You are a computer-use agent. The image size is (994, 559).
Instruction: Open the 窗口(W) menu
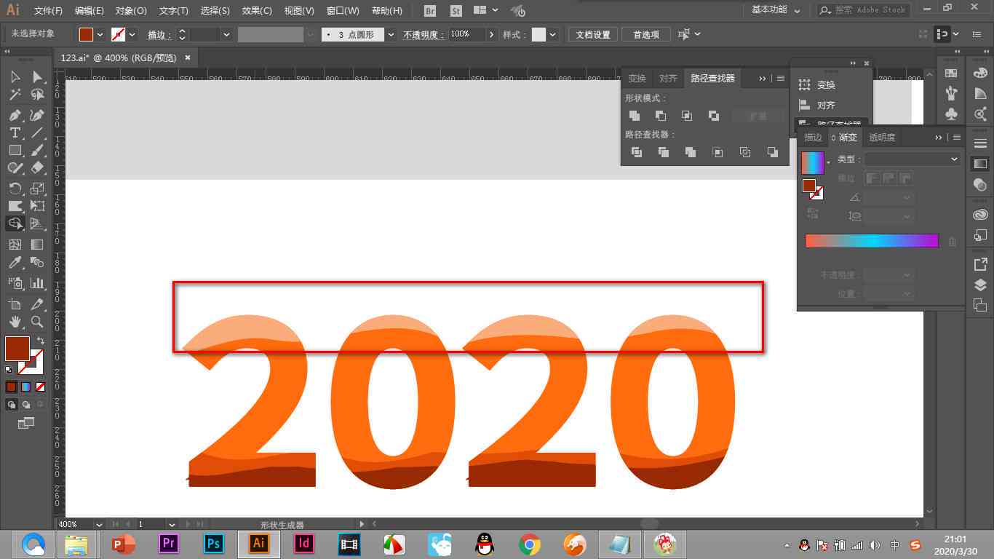[x=343, y=11]
